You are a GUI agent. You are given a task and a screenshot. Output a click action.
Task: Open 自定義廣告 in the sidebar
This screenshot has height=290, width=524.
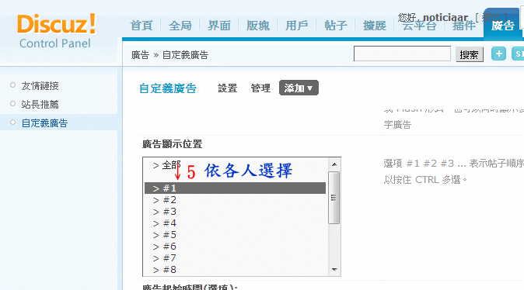pyautogui.click(x=44, y=123)
